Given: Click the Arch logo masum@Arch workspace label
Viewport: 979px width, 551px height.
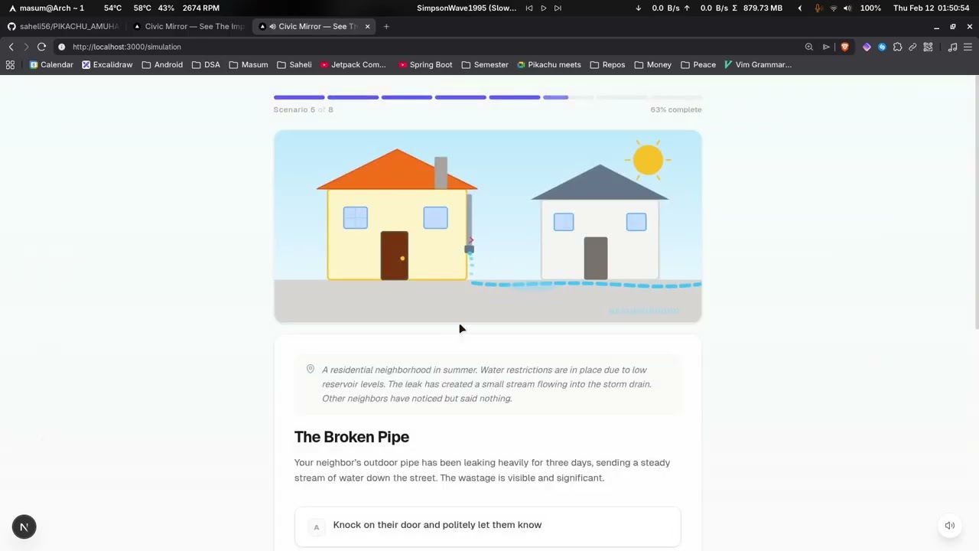Looking at the screenshot, I should [46, 8].
